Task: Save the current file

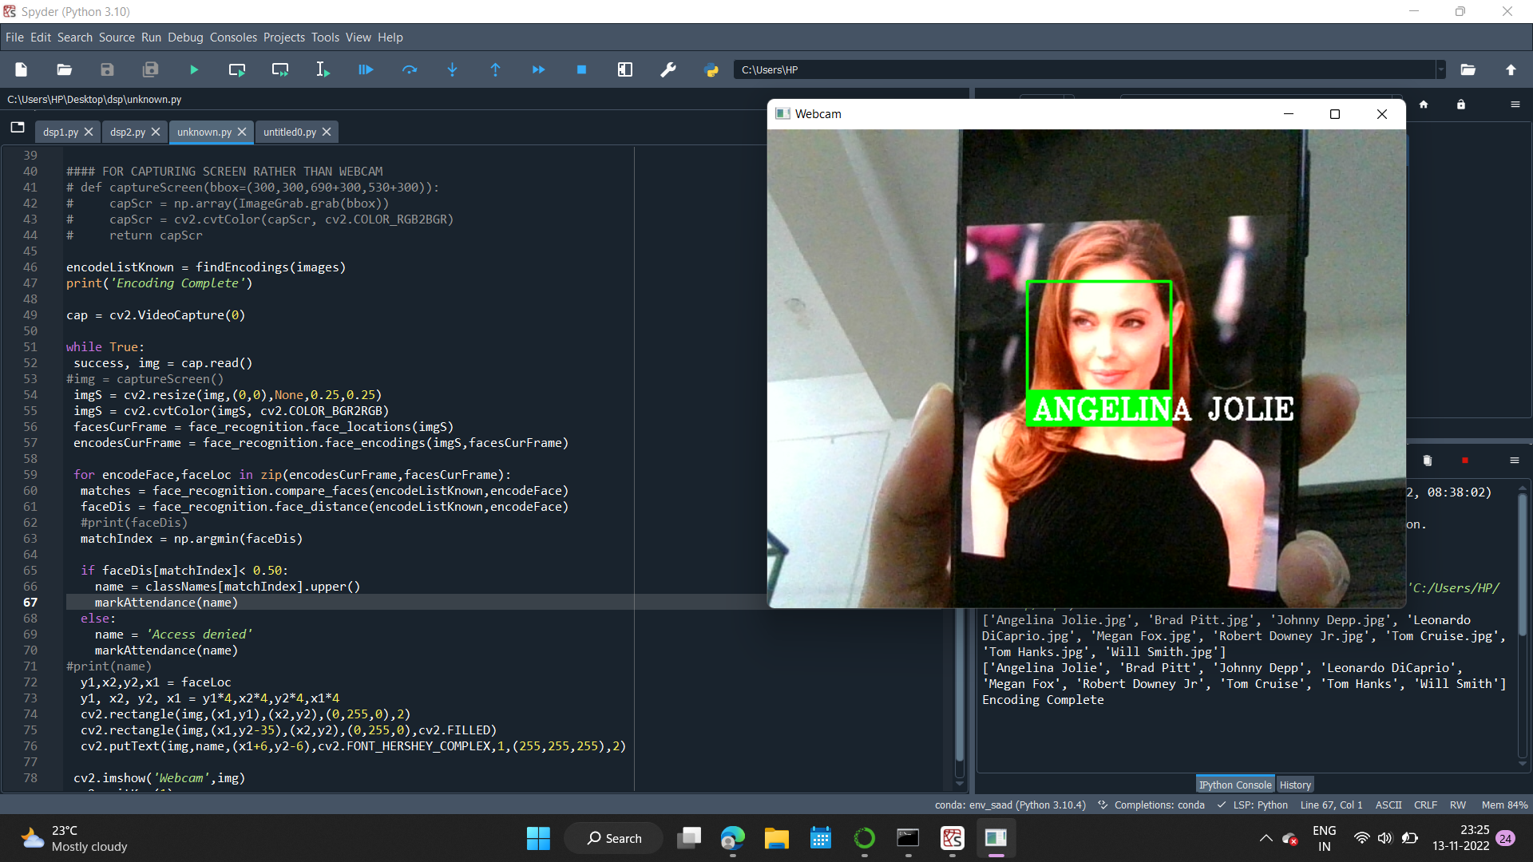Action: (107, 70)
